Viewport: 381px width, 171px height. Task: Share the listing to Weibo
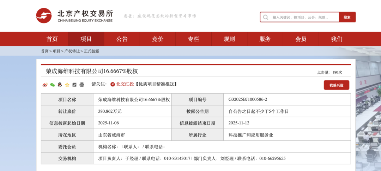click(x=45, y=85)
